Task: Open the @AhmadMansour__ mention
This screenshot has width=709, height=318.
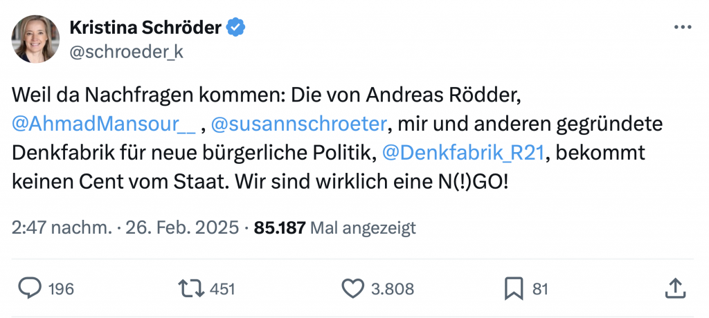Action: tap(103, 124)
